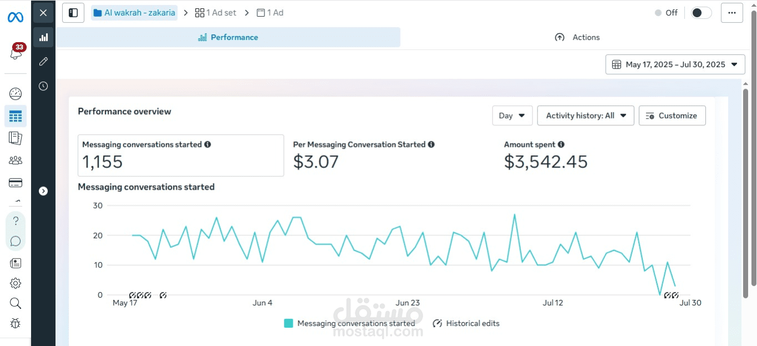Open the billing credit card icon
Screen dimensions: 757x346
pyautogui.click(x=16, y=183)
